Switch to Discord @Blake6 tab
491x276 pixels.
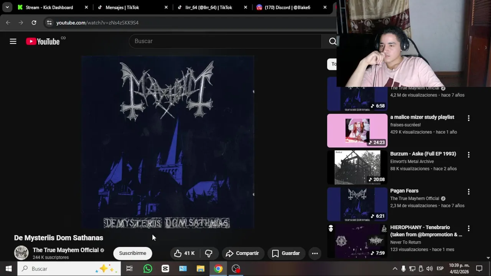click(288, 7)
